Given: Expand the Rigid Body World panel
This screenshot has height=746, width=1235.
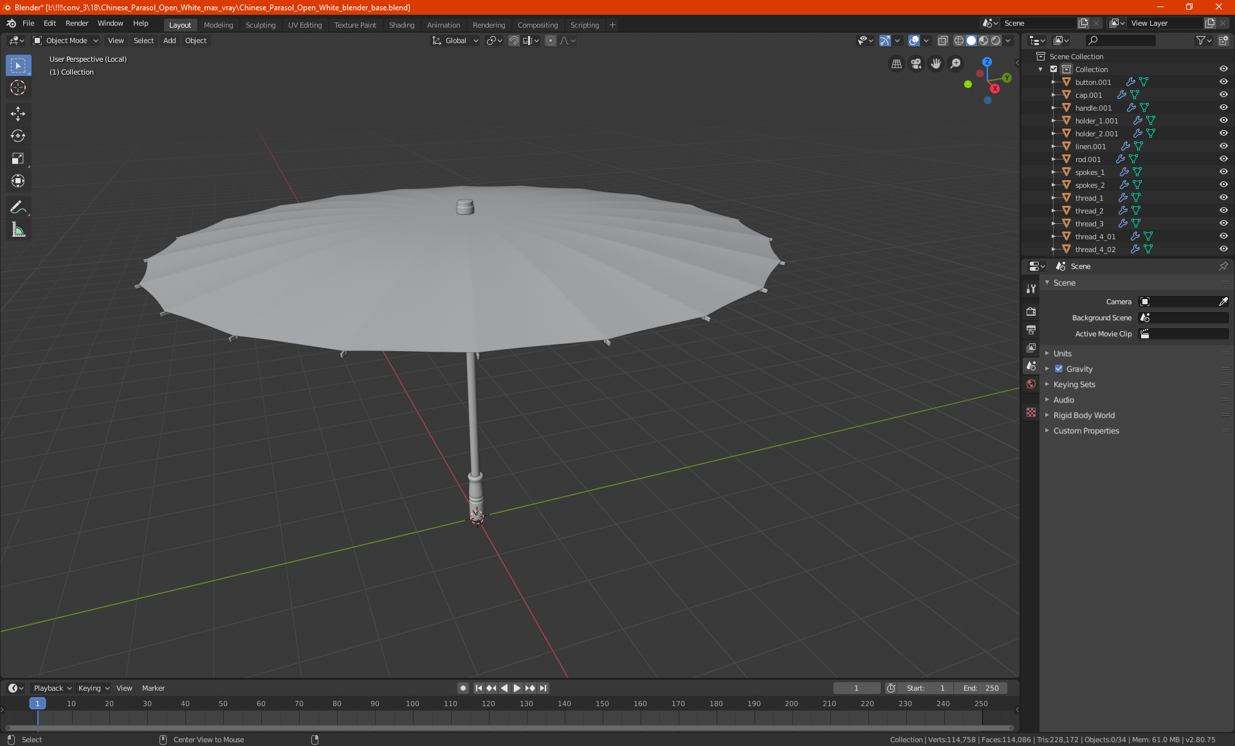Looking at the screenshot, I should click(1084, 415).
